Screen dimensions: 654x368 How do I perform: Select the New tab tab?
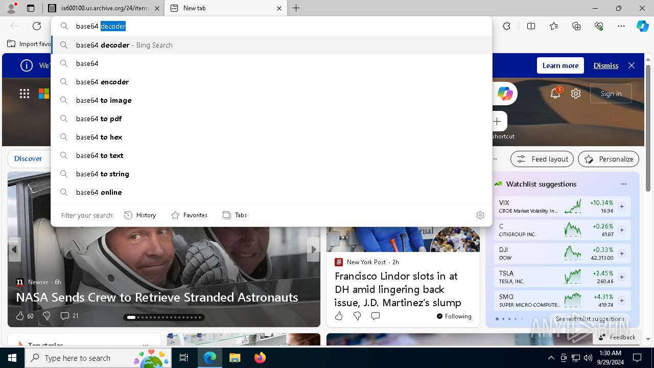tap(226, 8)
